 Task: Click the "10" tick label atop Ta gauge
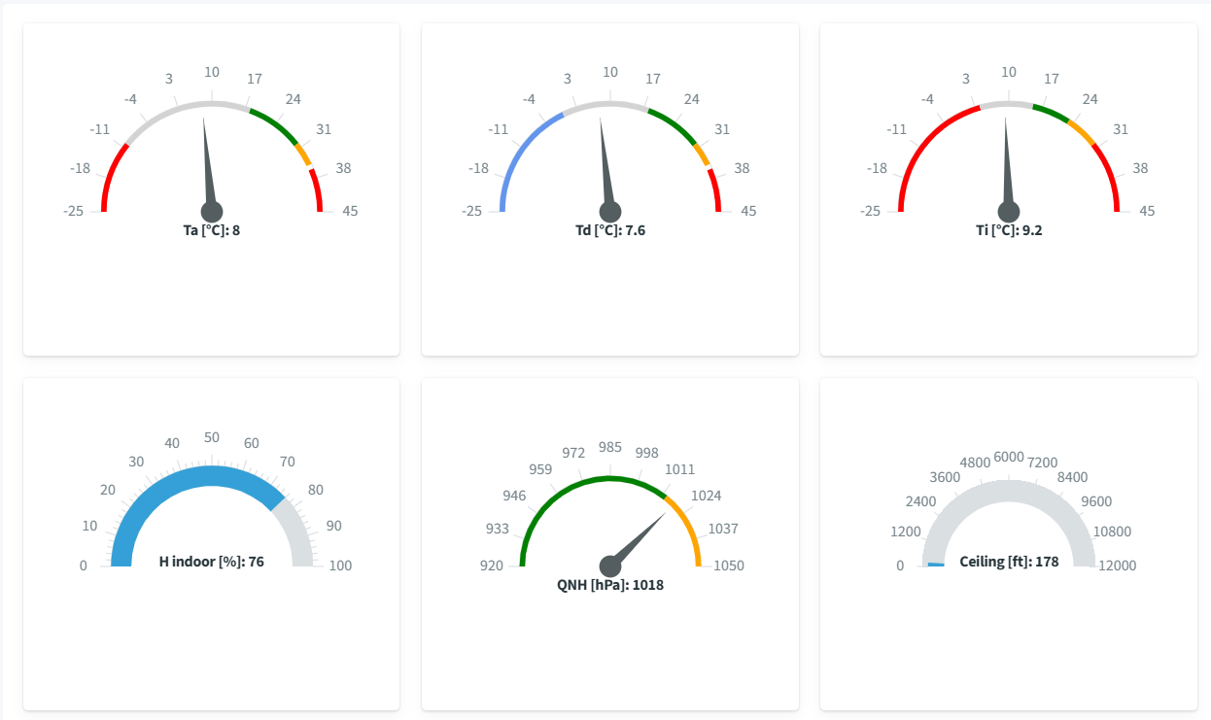pyautogui.click(x=212, y=72)
